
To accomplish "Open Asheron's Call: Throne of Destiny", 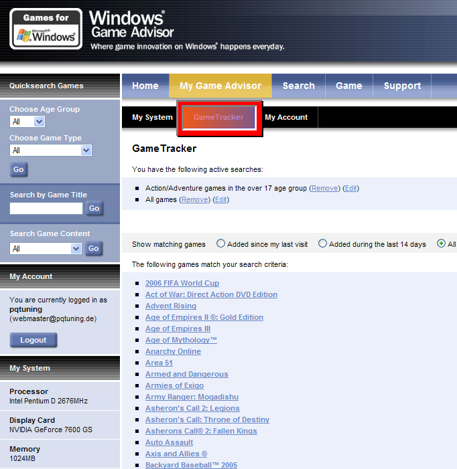I will pyautogui.click(x=207, y=419).
